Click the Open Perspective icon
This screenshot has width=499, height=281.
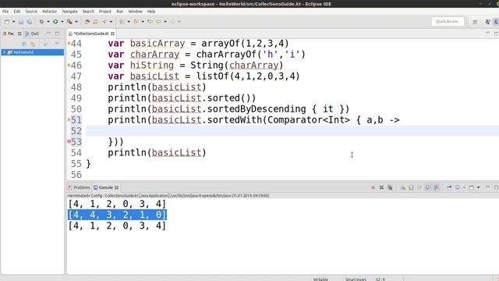click(475, 22)
